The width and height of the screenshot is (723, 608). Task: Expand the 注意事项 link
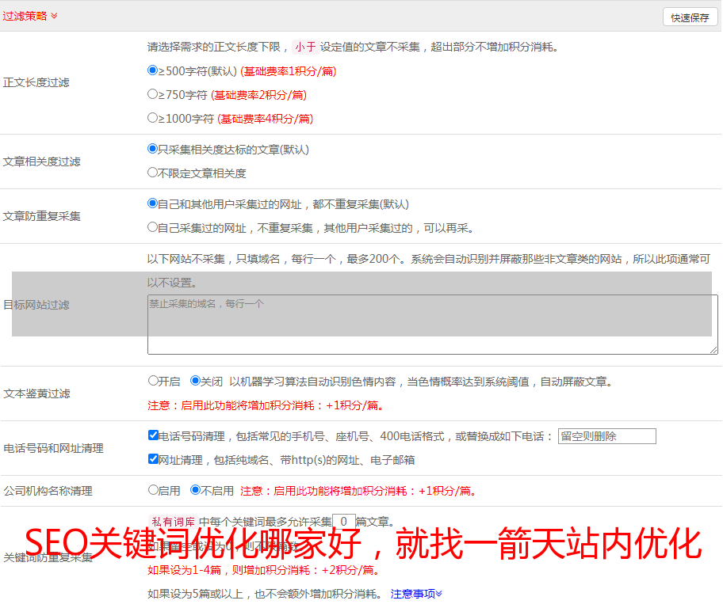coord(416,594)
